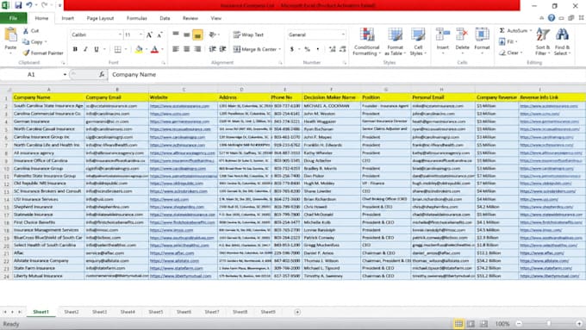Screen dimensions: 586x330
Task: Open the Sheet2 worksheet tab
Action: tap(72, 312)
